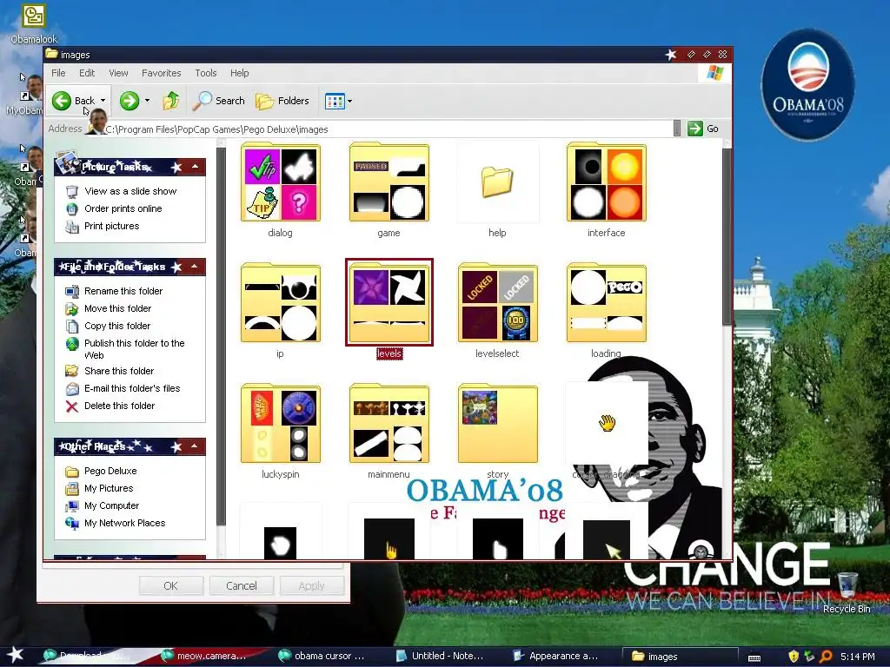Viewport: 890px width, 667px height.
Task: Collapse the File and Folder Tasks panel
Action: tap(195, 267)
